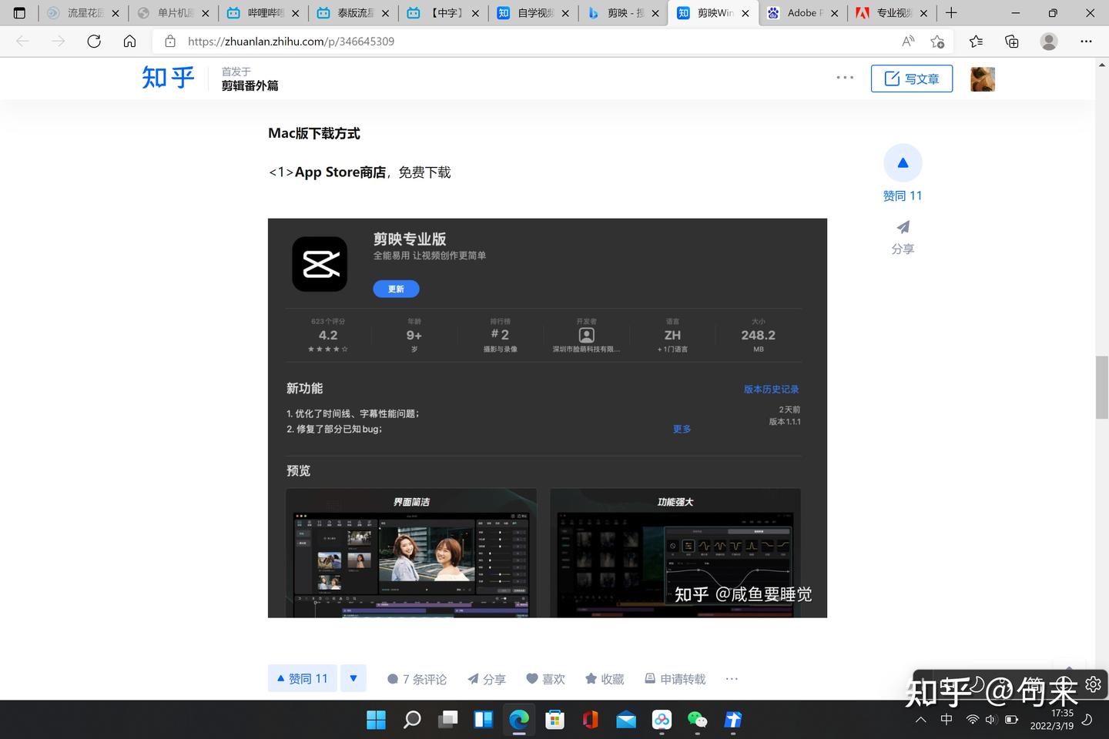This screenshot has width=1109, height=739.
Task: Click 分享 in the bottom action bar
Action: (x=487, y=679)
